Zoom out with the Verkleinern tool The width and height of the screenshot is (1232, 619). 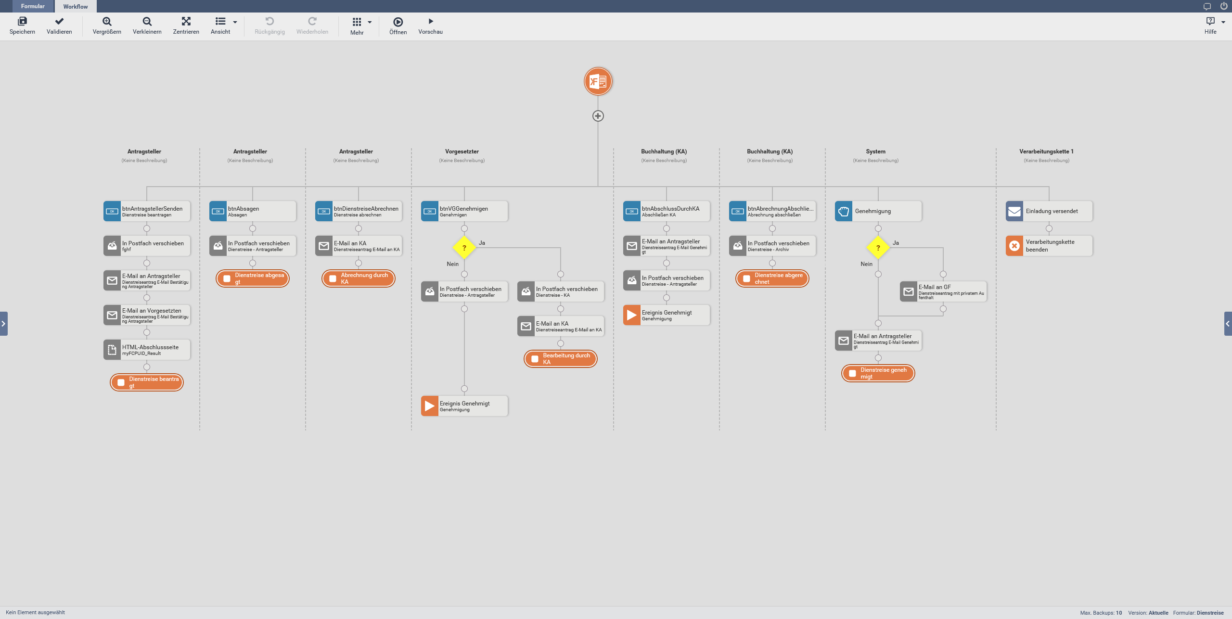[147, 22]
